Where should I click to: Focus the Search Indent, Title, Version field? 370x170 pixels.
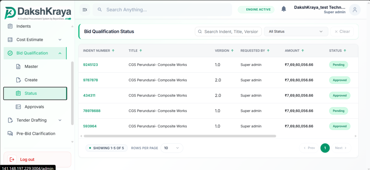(x=228, y=31)
